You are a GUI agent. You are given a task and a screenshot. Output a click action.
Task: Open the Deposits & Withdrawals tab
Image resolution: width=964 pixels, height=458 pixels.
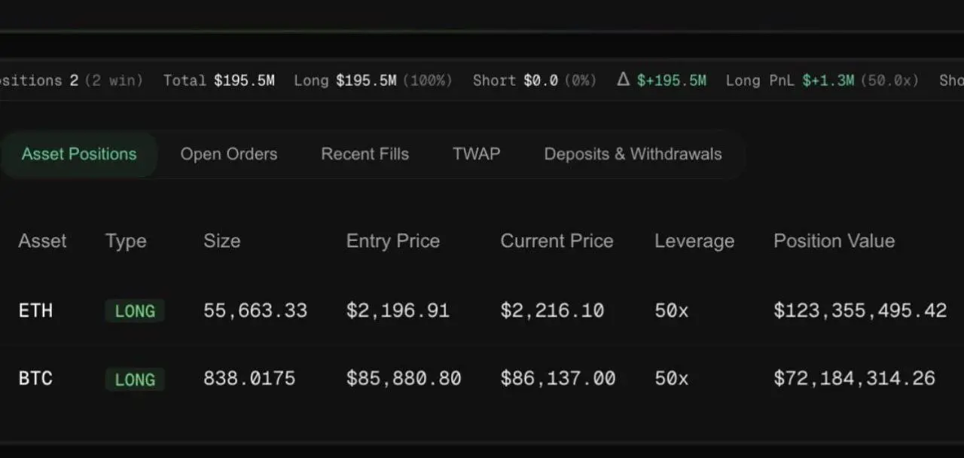[x=633, y=154]
